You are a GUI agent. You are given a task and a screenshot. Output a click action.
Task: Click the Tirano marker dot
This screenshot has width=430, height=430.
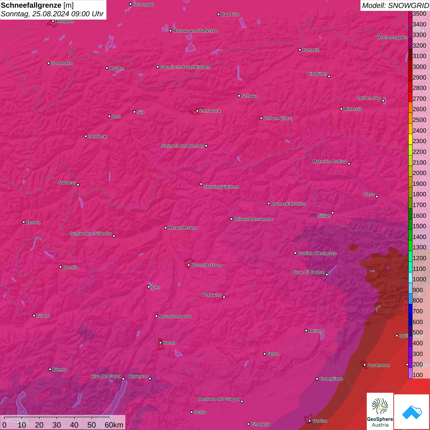click(x=34, y=315)
